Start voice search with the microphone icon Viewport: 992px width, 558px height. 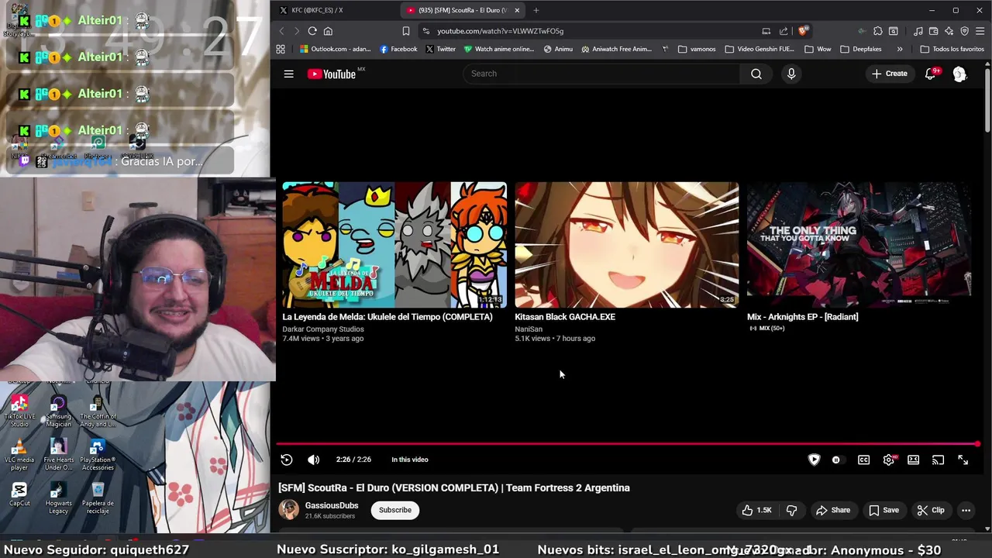[x=791, y=74]
